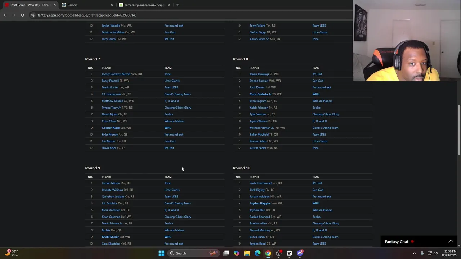Open Chasing Gibb's Glory in Round 7
Image resolution: width=461 pixels, height=259 pixels.
point(178,108)
